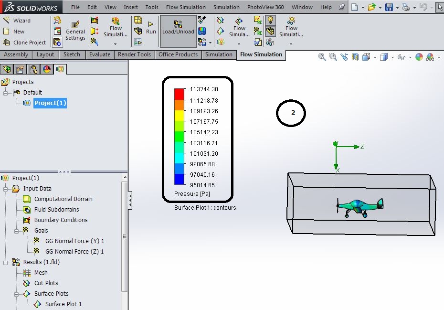This screenshot has width=444, height=310.
Task: Collapse the Surface Plots tree node
Action: 16,294
